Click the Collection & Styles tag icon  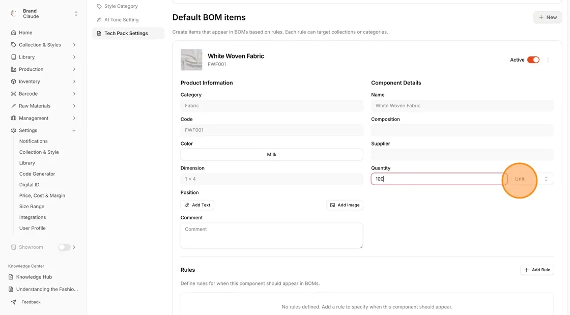click(13, 45)
